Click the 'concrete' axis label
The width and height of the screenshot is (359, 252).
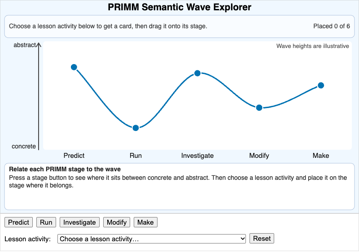24,146
